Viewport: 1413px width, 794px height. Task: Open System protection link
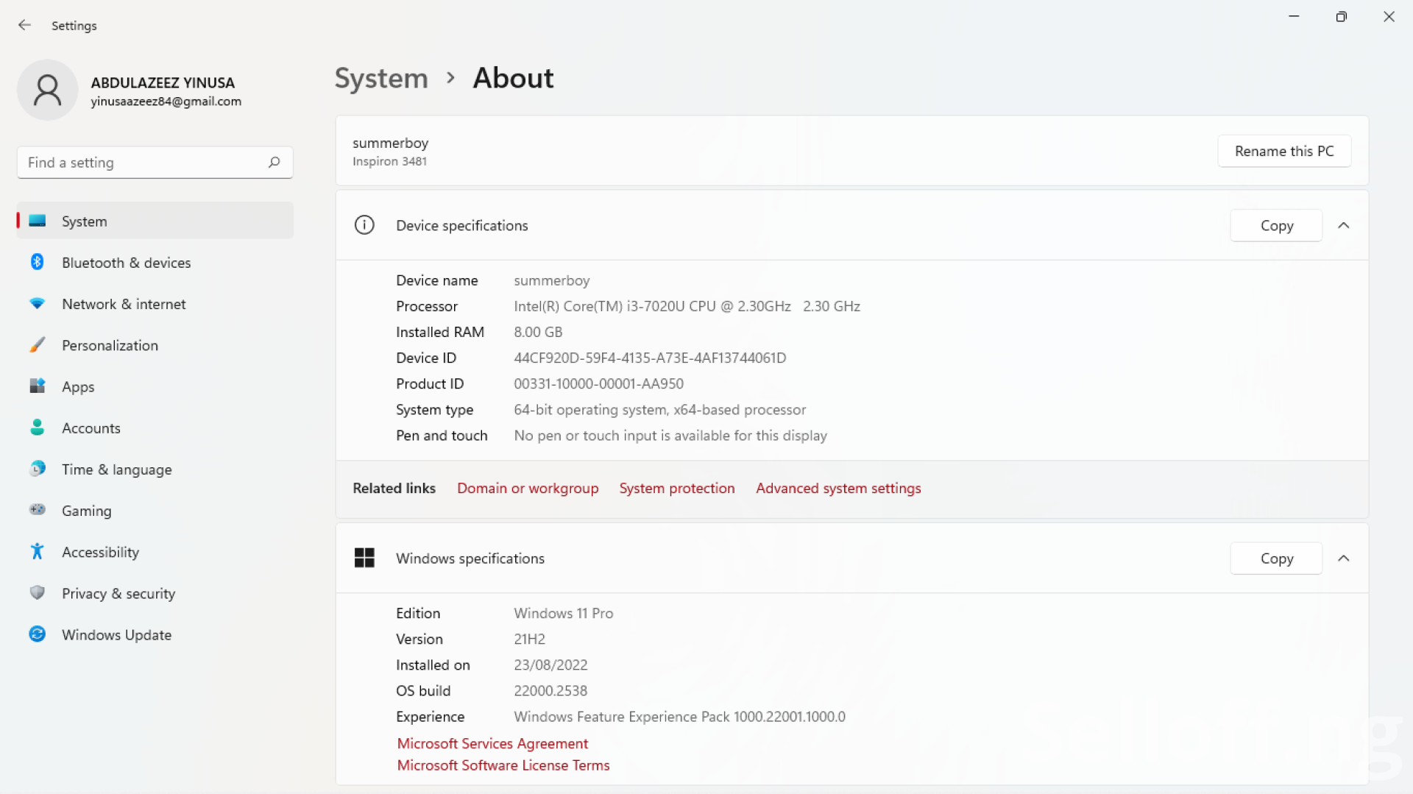click(676, 488)
